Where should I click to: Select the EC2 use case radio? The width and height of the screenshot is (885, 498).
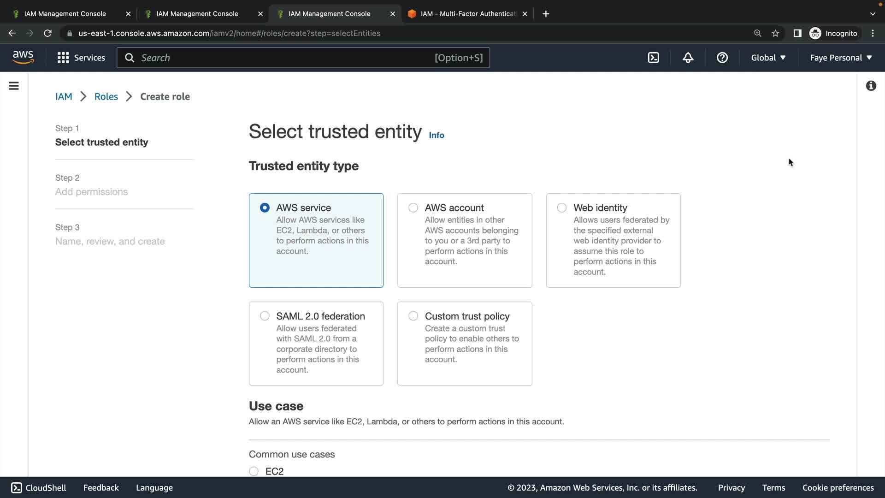tap(254, 471)
